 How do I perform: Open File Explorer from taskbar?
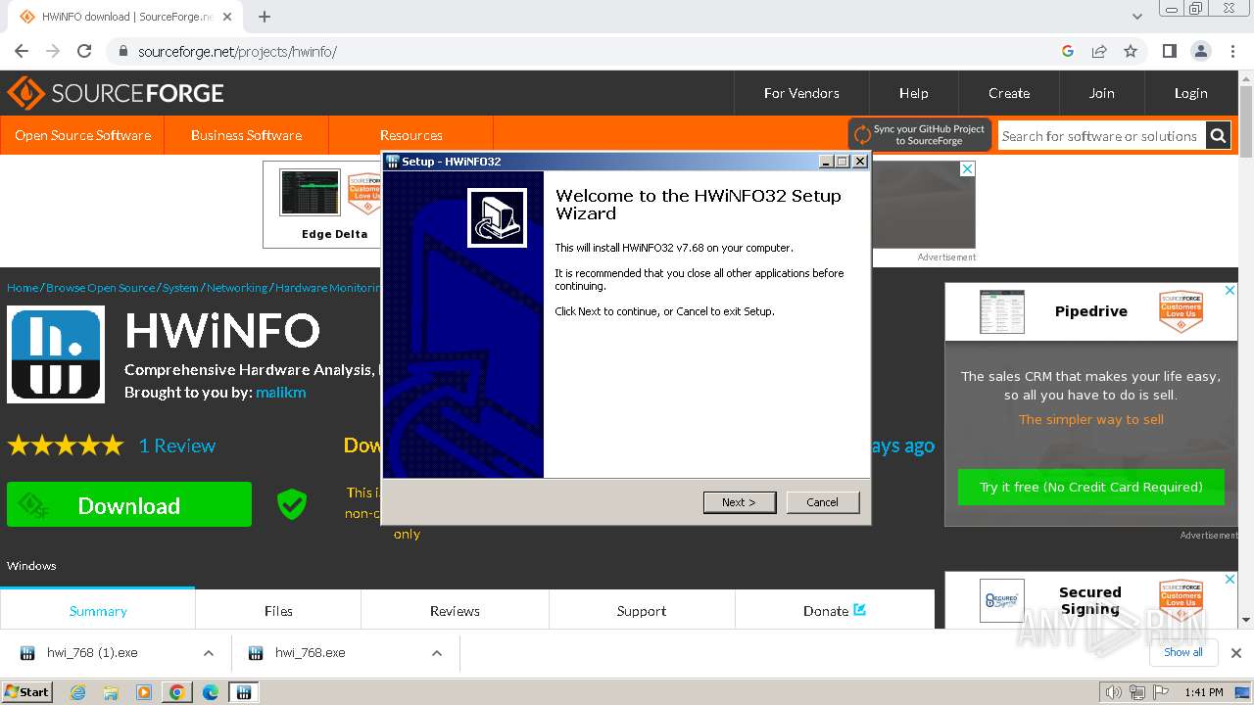pyautogui.click(x=111, y=692)
